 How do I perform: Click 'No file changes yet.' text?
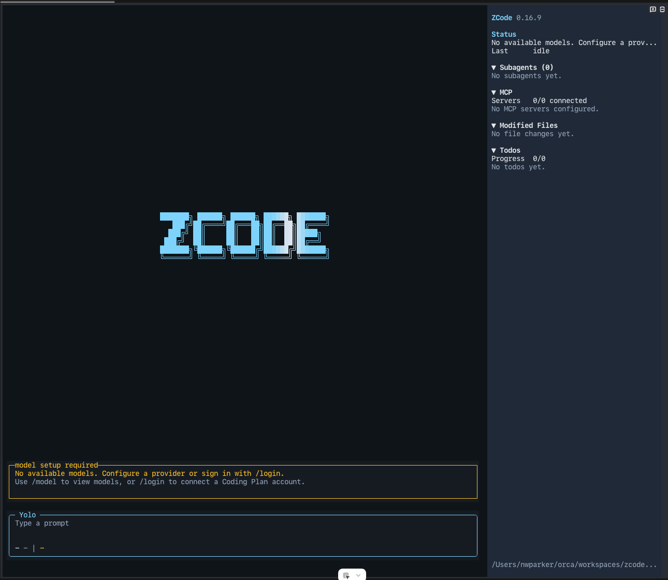pos(533,134)
